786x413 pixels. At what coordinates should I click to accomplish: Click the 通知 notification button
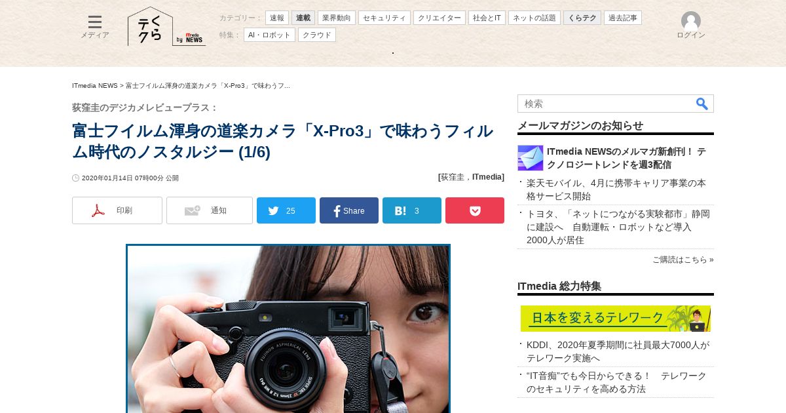[x=210, y=210]
